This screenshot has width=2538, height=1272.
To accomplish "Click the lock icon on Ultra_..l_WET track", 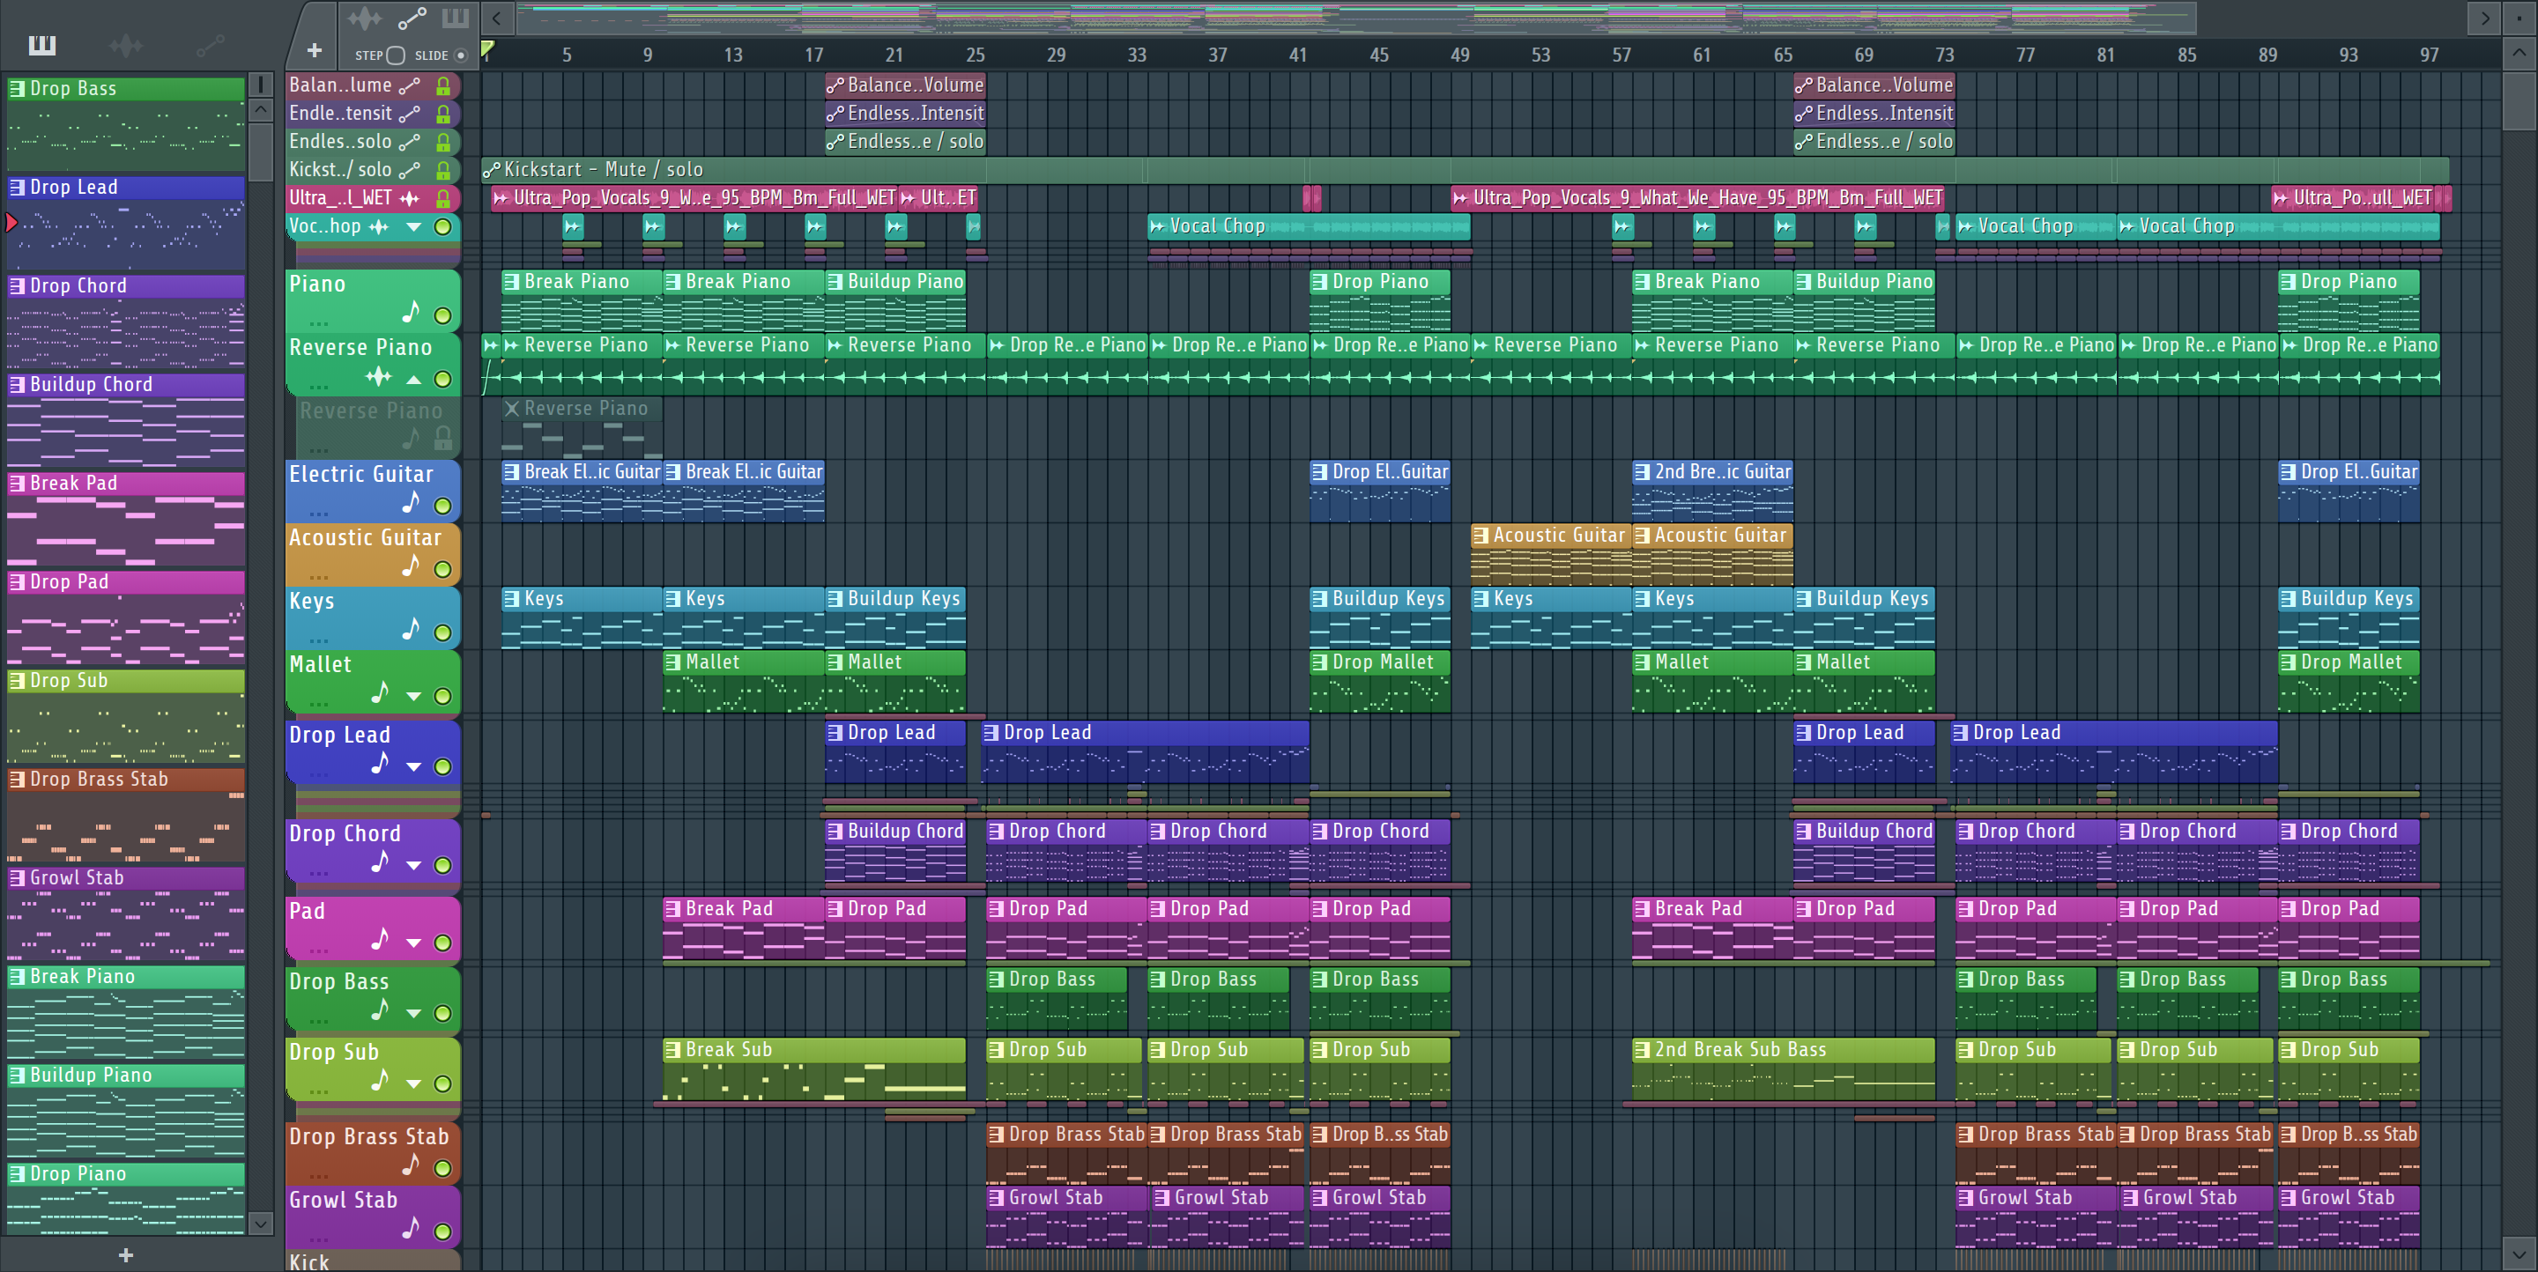I will pos(443,199).
